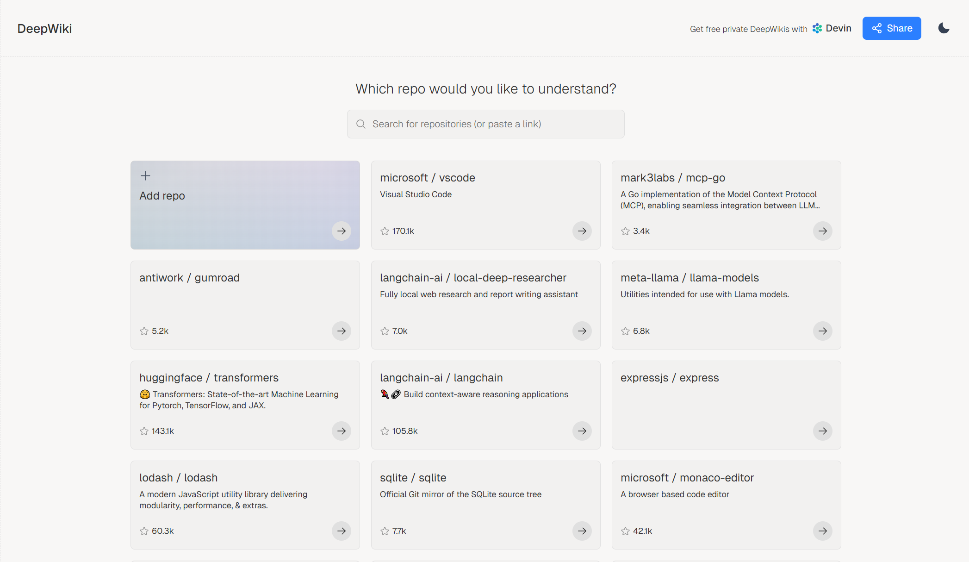The image size is (969, 562).
Task: Click the plus icon on Add repo
Action: (145, 175)
